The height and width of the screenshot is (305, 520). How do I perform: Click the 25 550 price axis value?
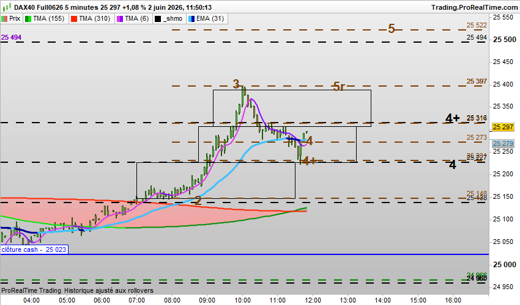click(x=503, y=17)
